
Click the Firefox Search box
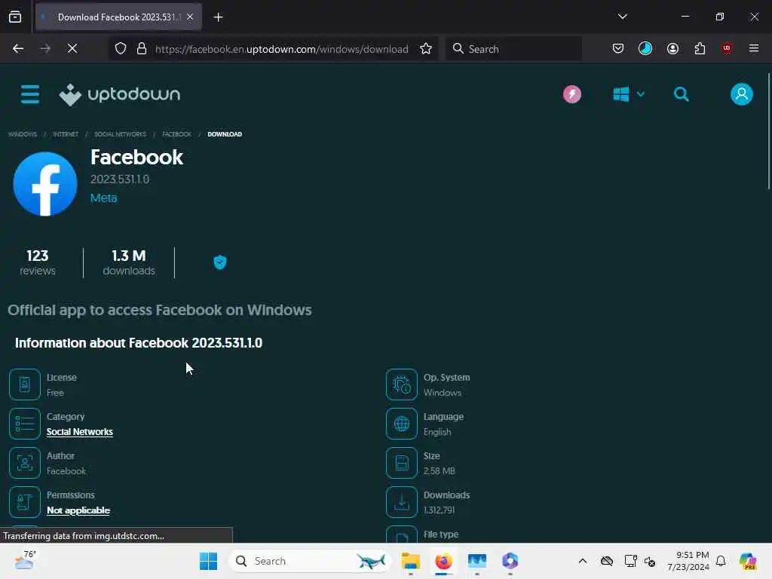pos(513,49)
